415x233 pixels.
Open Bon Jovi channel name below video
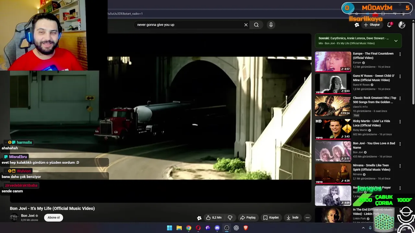pos(28,216)
